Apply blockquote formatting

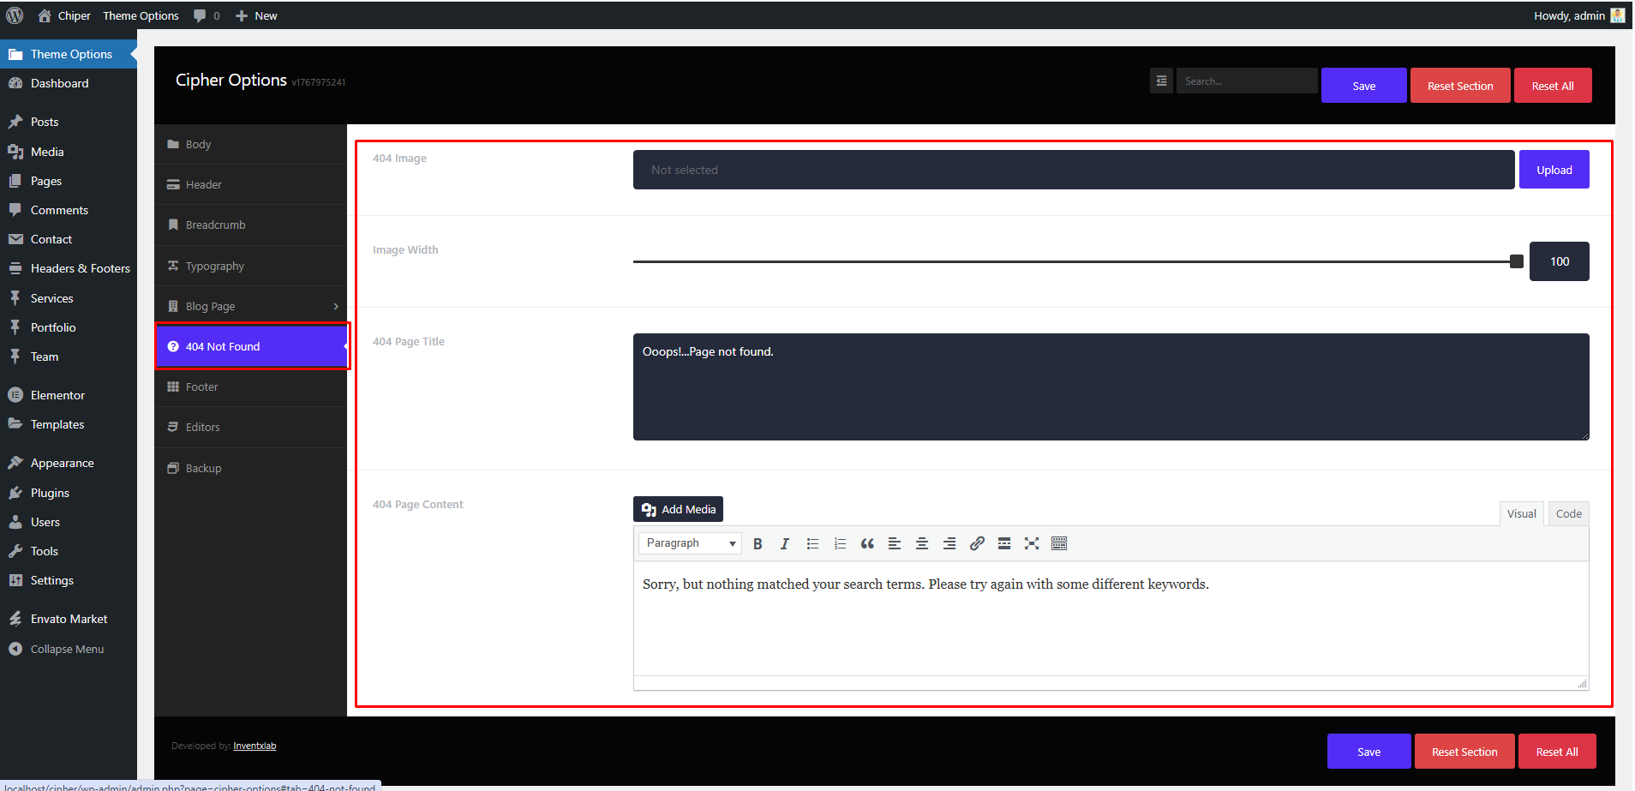pos(867,543)
